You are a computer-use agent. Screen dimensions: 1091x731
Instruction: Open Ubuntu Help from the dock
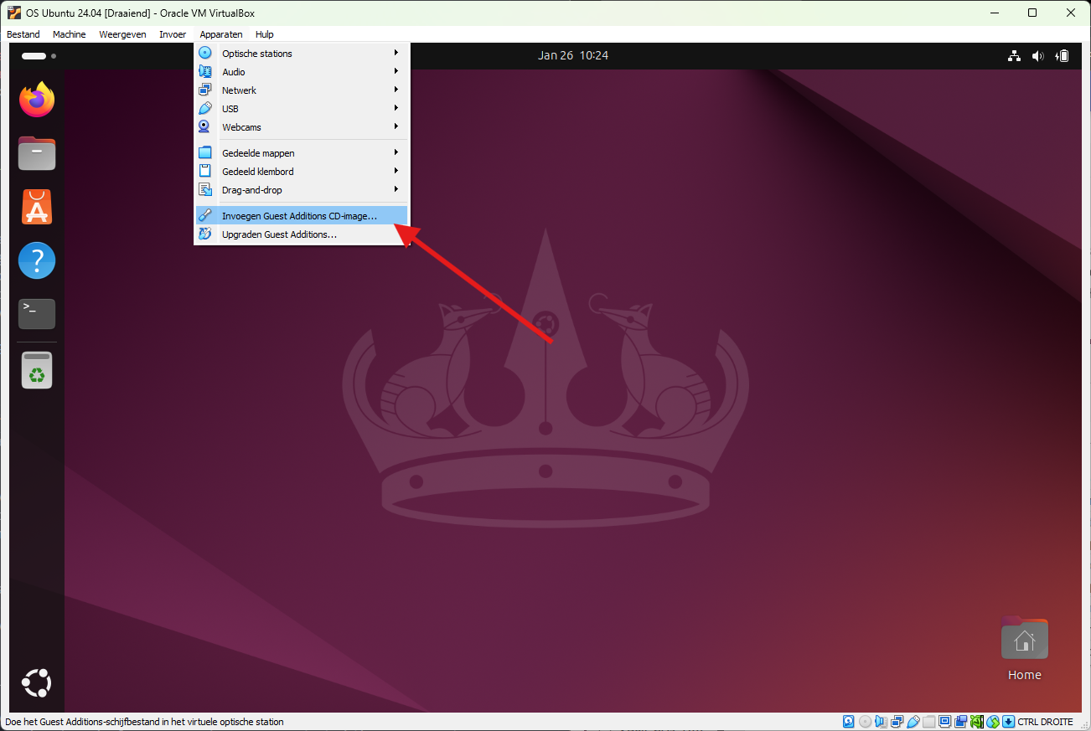[36, 260]
